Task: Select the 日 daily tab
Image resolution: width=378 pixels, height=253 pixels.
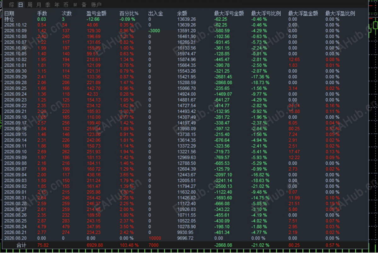Action: click(x=20, y=5)
